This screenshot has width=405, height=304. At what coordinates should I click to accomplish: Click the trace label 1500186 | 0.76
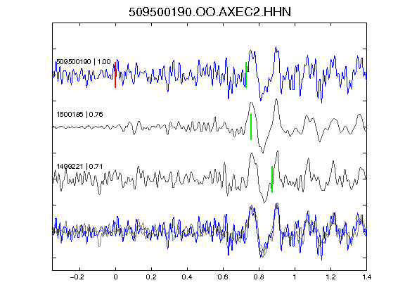79,114
